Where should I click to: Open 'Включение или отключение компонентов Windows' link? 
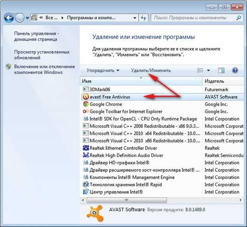(x=45, y=70)
